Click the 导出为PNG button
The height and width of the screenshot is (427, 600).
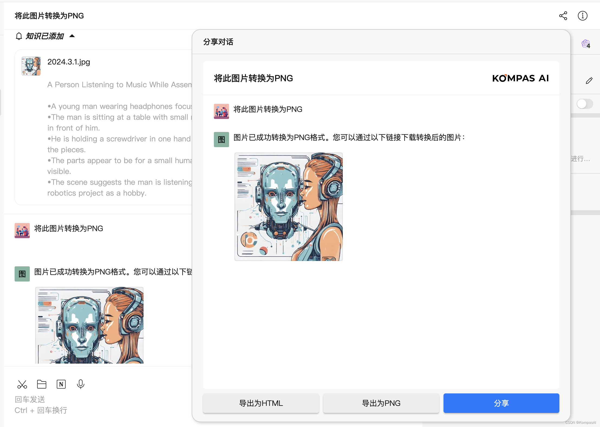(x=381, y=403)
